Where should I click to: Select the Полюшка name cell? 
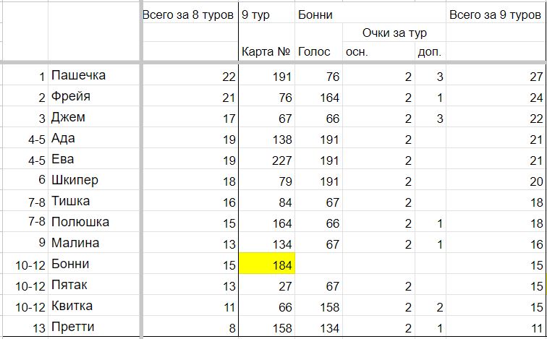(95, 222)
